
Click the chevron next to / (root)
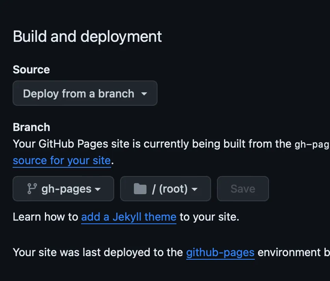[195, 189]
